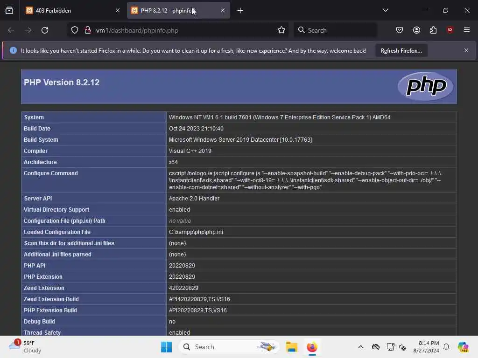Select the System row label
The width and height of the screenshot is (478, 358).
click(x=34, y=117)
